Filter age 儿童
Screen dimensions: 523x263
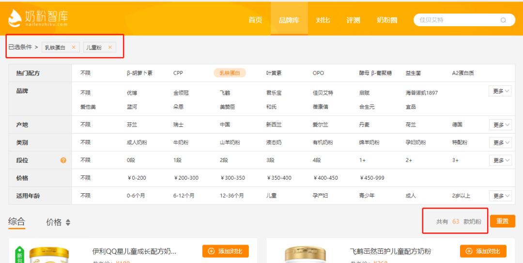coord(271,196)
